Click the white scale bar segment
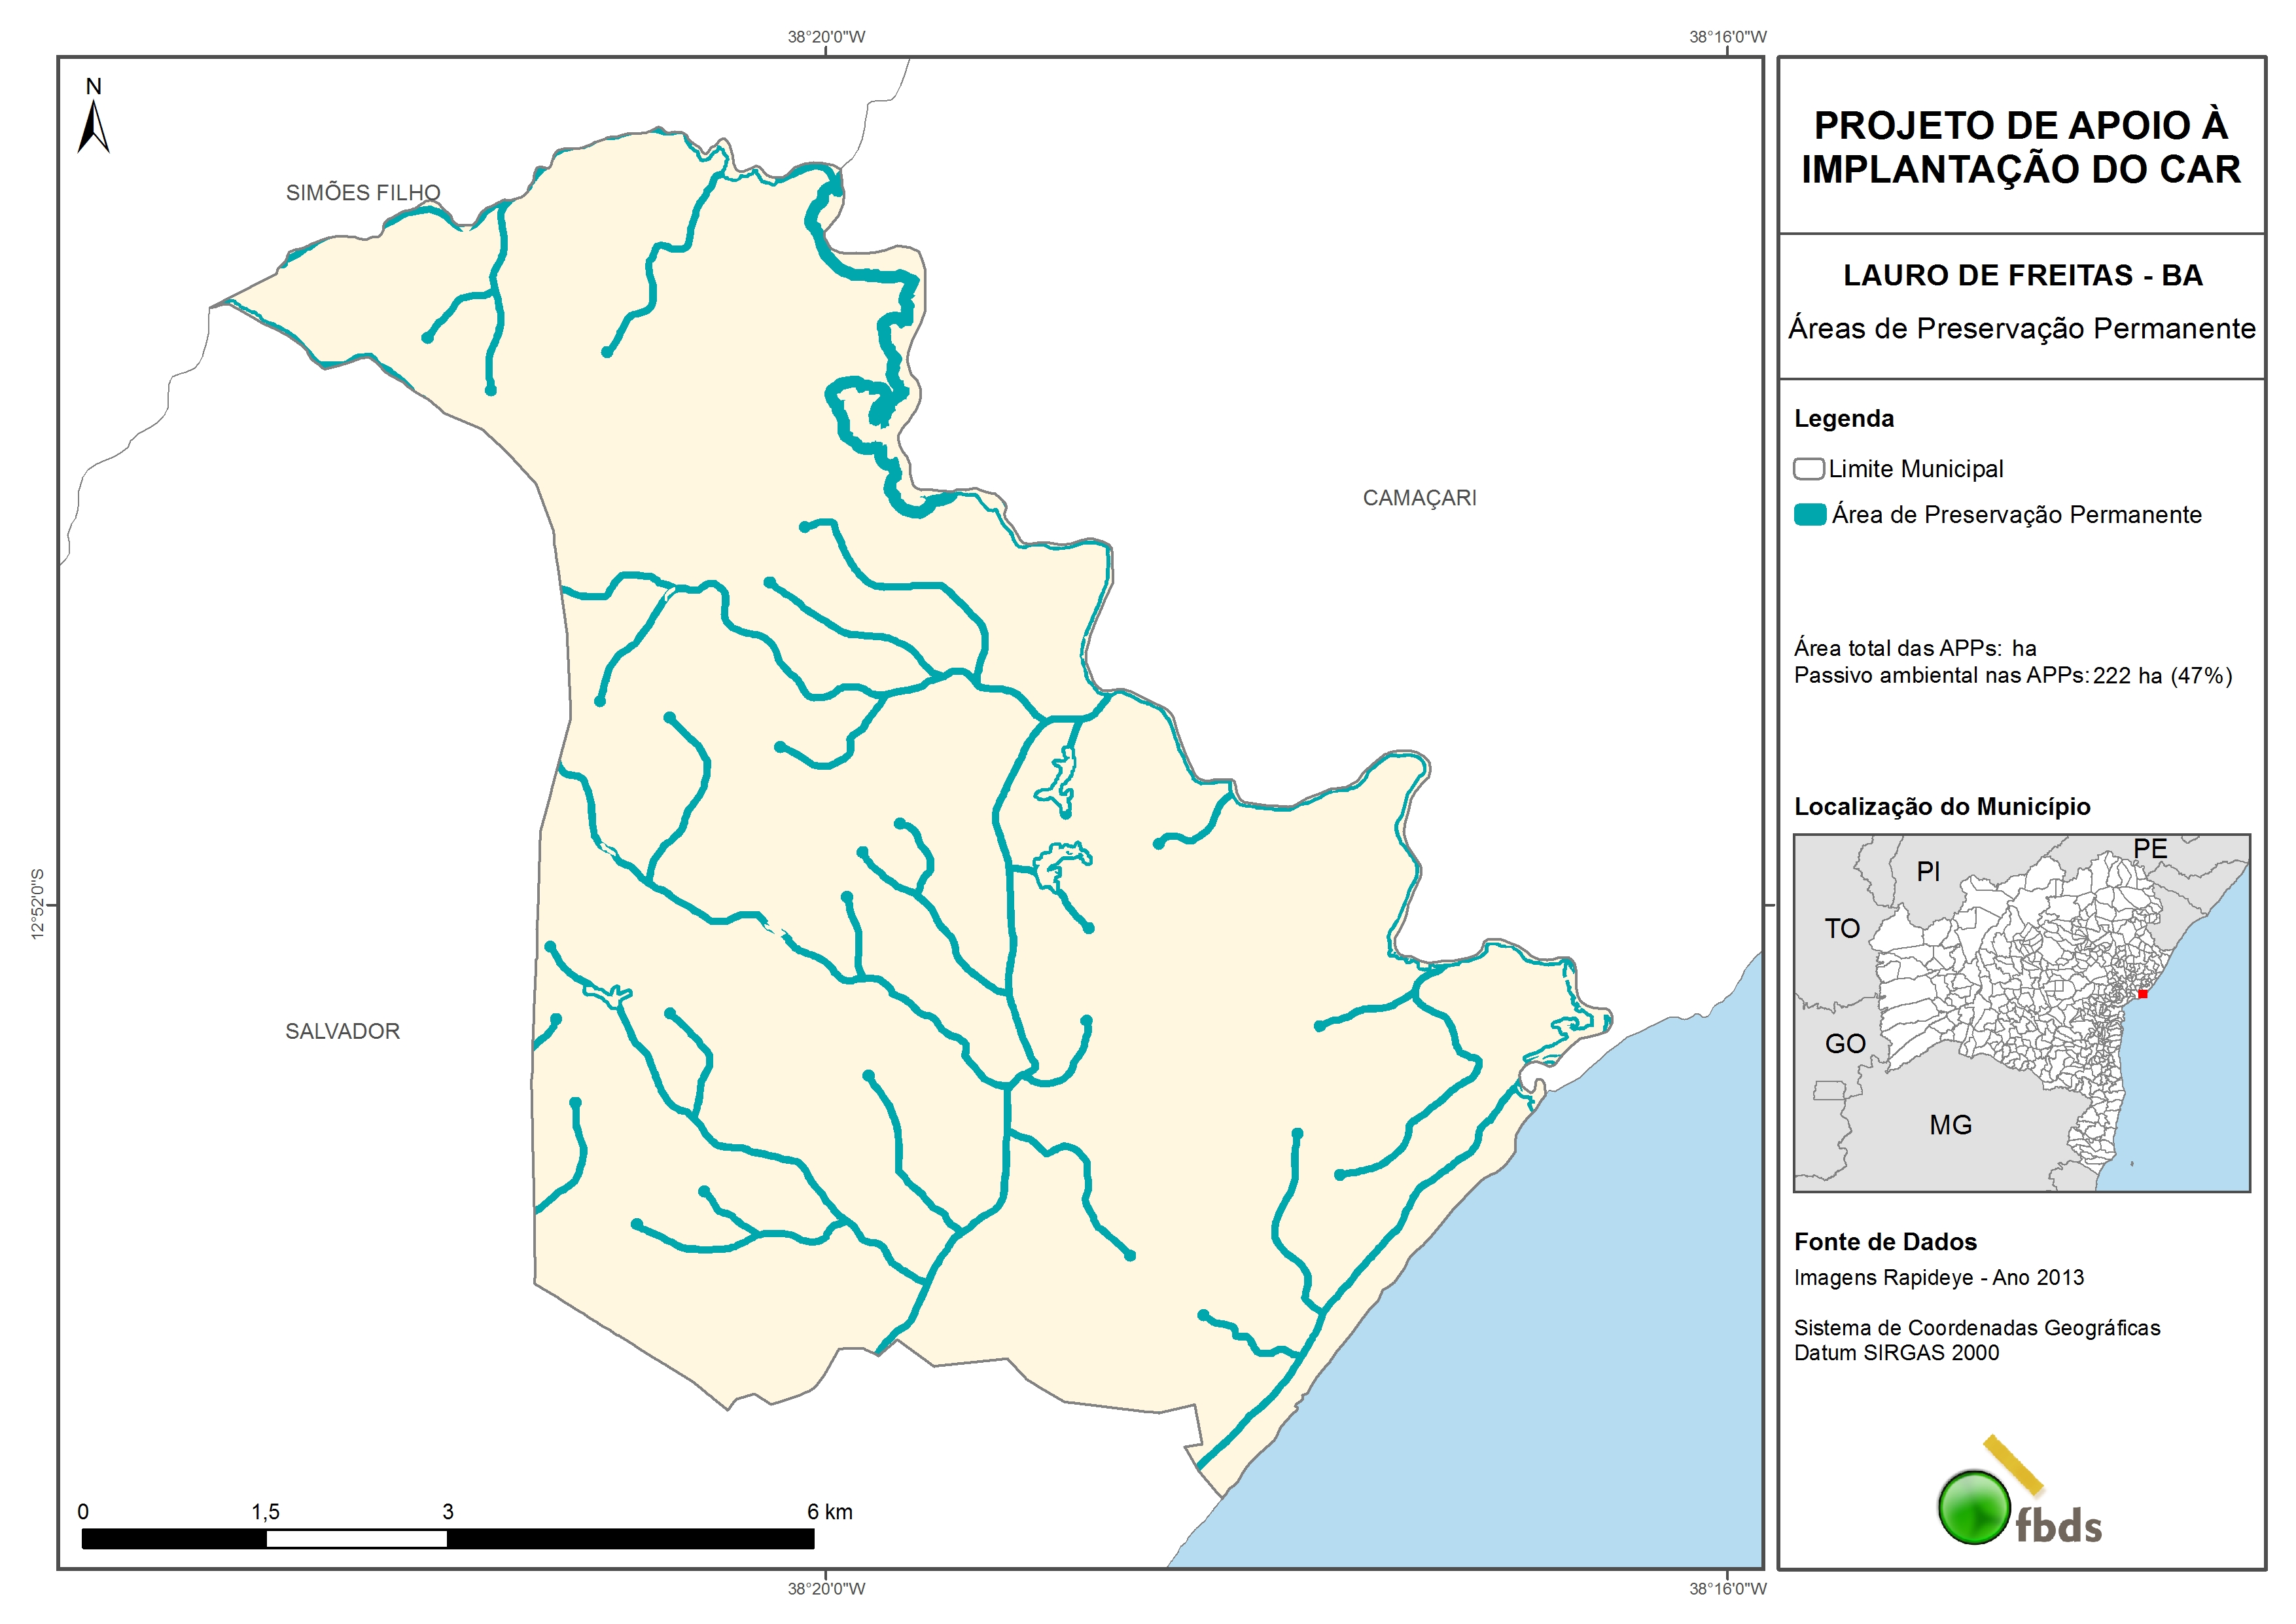Viewport: 2296px width, 1624px height. tap(356, 1540)
